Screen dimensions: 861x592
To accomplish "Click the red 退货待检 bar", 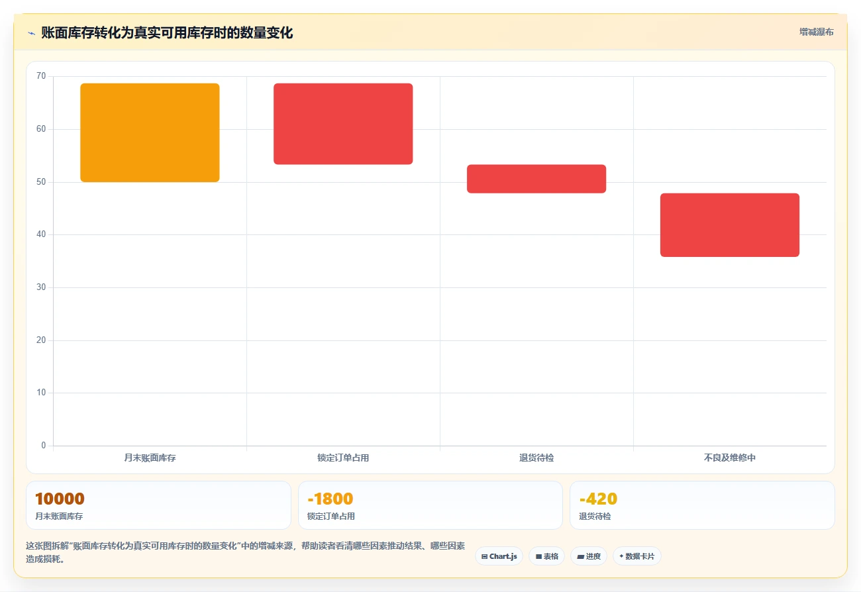I will point(536,179).
